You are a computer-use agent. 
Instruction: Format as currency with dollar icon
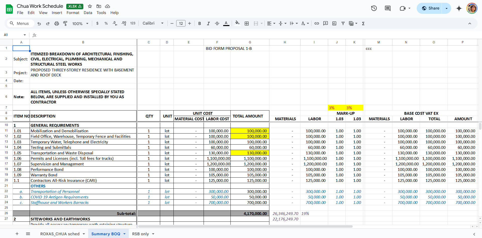(x=97, y=23)
